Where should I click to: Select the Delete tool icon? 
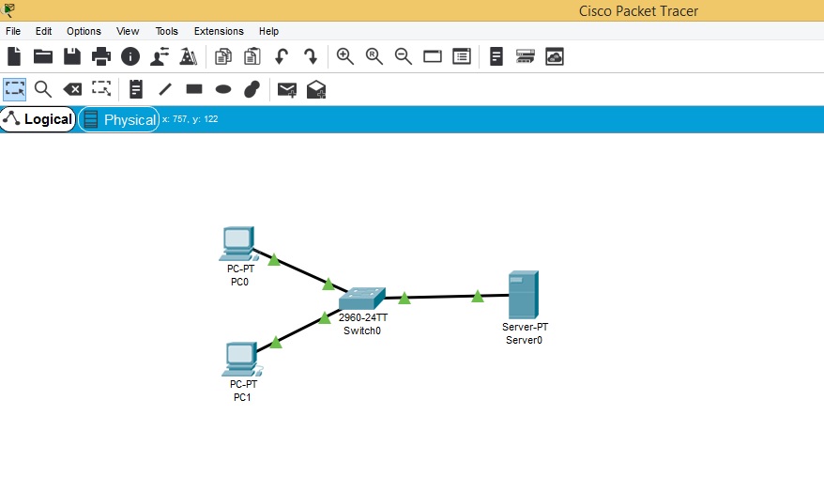(x=72, y=89)
